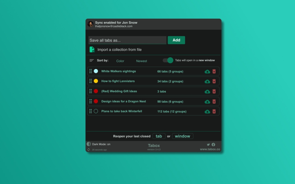This screenshot has height=184, width=295.
Task: Open the Facebook link icon
Action: (213, 145)
